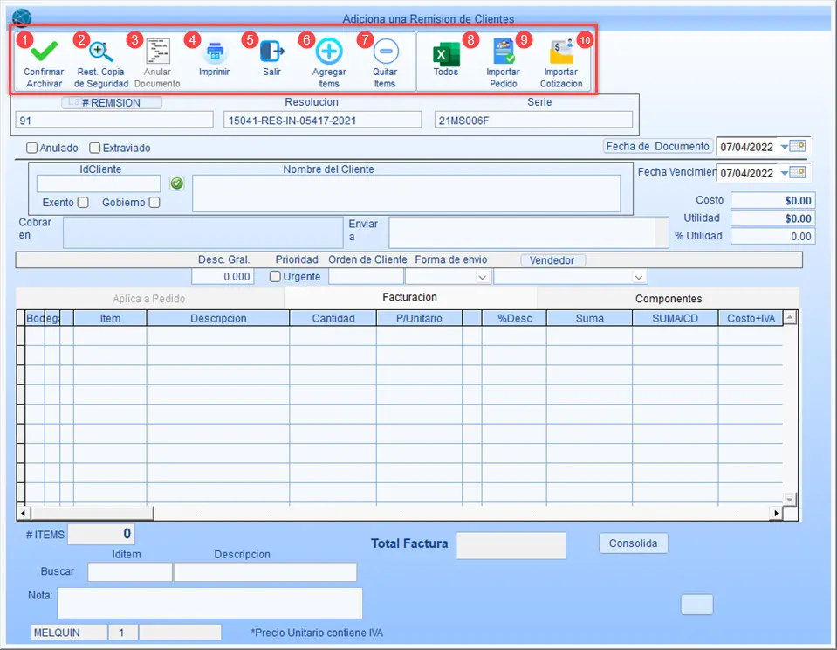Mark the remision as Urgente
The height and width of the screenshot is (650, 837).
pos(275,277)
